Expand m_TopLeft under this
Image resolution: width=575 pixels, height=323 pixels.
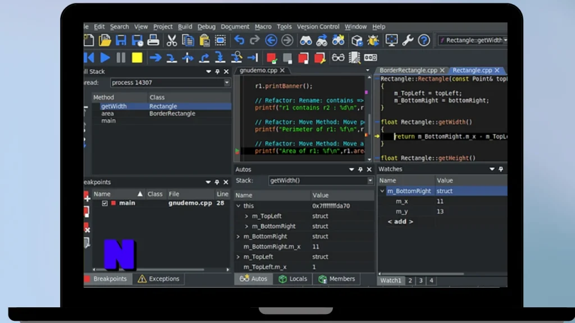point(247,216)
